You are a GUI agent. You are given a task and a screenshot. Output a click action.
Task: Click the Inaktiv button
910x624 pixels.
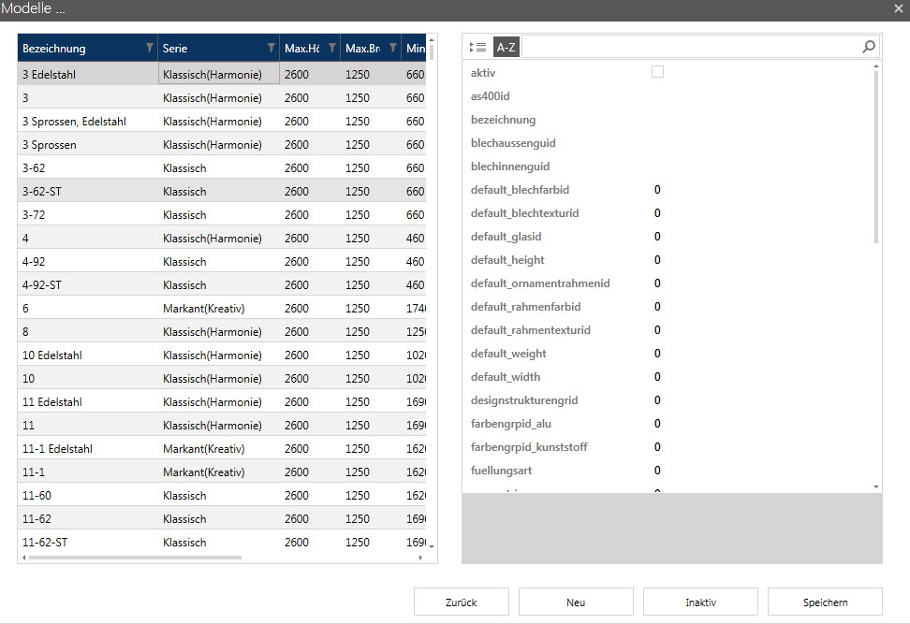[700, 602]
